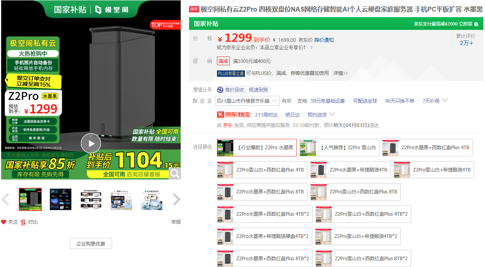485x267 pixels.
Task: Choose Z2Pro水墨黑+西数红盘Plus 8TB single-disk option
Action: (262, 192)
